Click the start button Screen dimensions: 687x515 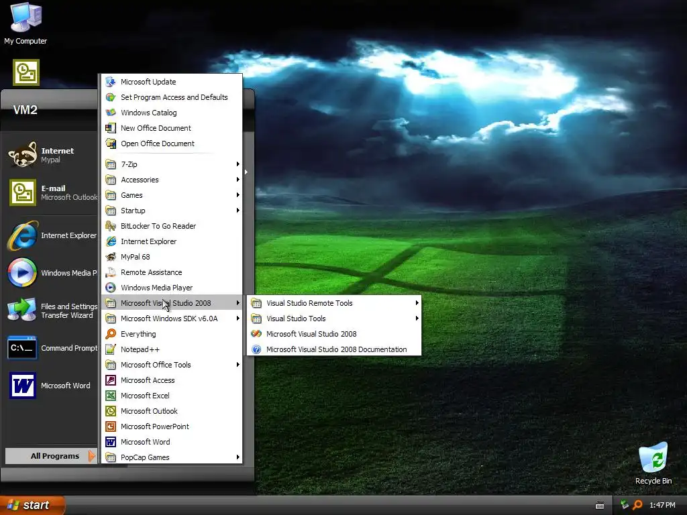coord(32,505)
